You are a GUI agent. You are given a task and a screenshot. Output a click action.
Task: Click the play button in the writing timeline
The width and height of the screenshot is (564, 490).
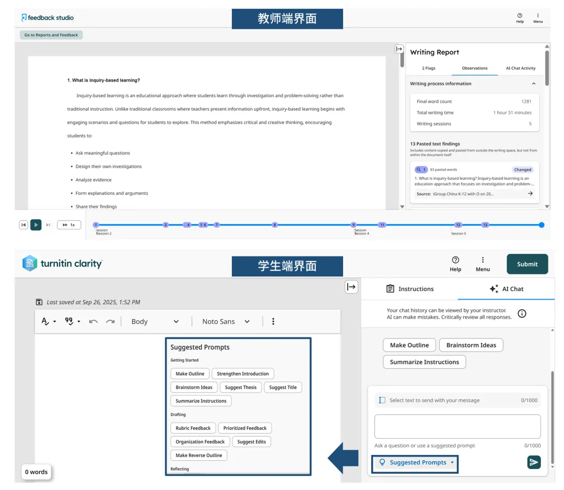[x=36, y=225]
